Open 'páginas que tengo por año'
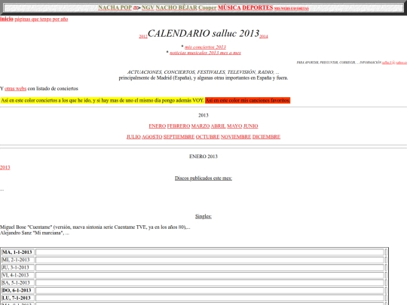This screenshot has width=407, height=305. point(41,19)
